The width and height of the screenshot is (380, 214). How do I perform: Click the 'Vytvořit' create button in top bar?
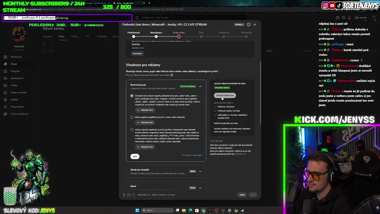(361, 18)
